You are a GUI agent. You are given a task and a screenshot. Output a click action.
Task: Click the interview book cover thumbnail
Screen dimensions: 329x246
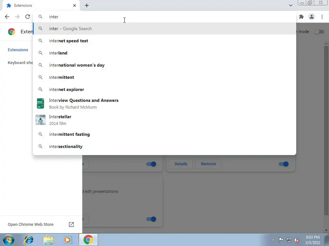(x=40, y=103)
